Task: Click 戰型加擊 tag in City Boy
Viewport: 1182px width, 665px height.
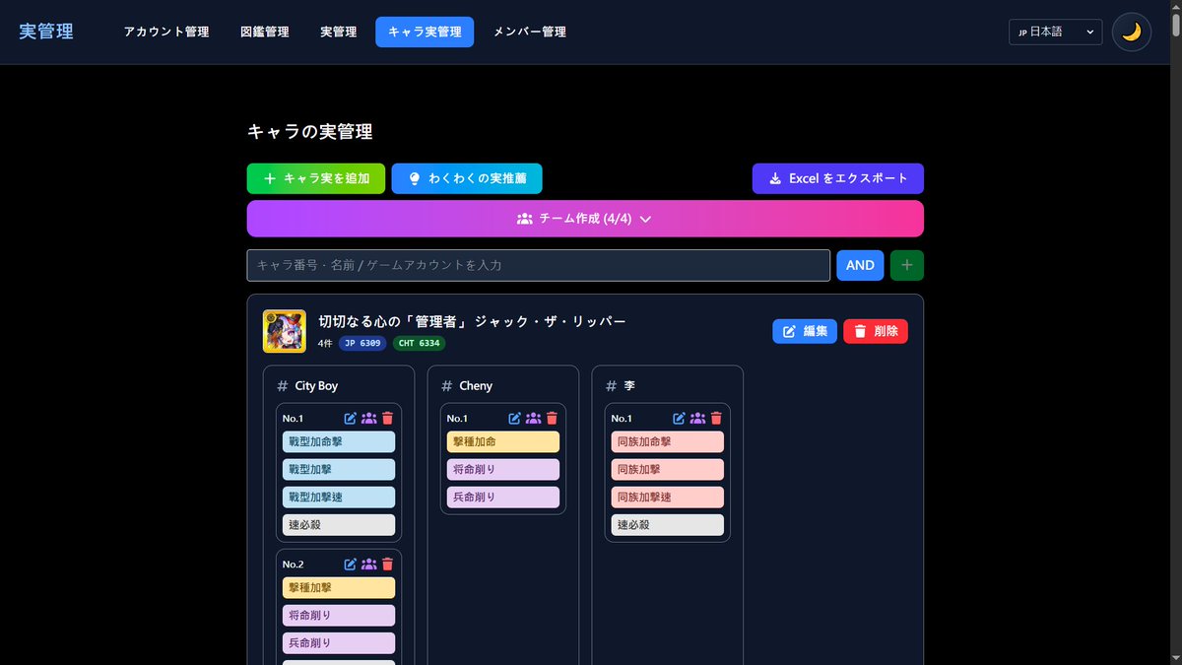Action: tap(339, 469)
